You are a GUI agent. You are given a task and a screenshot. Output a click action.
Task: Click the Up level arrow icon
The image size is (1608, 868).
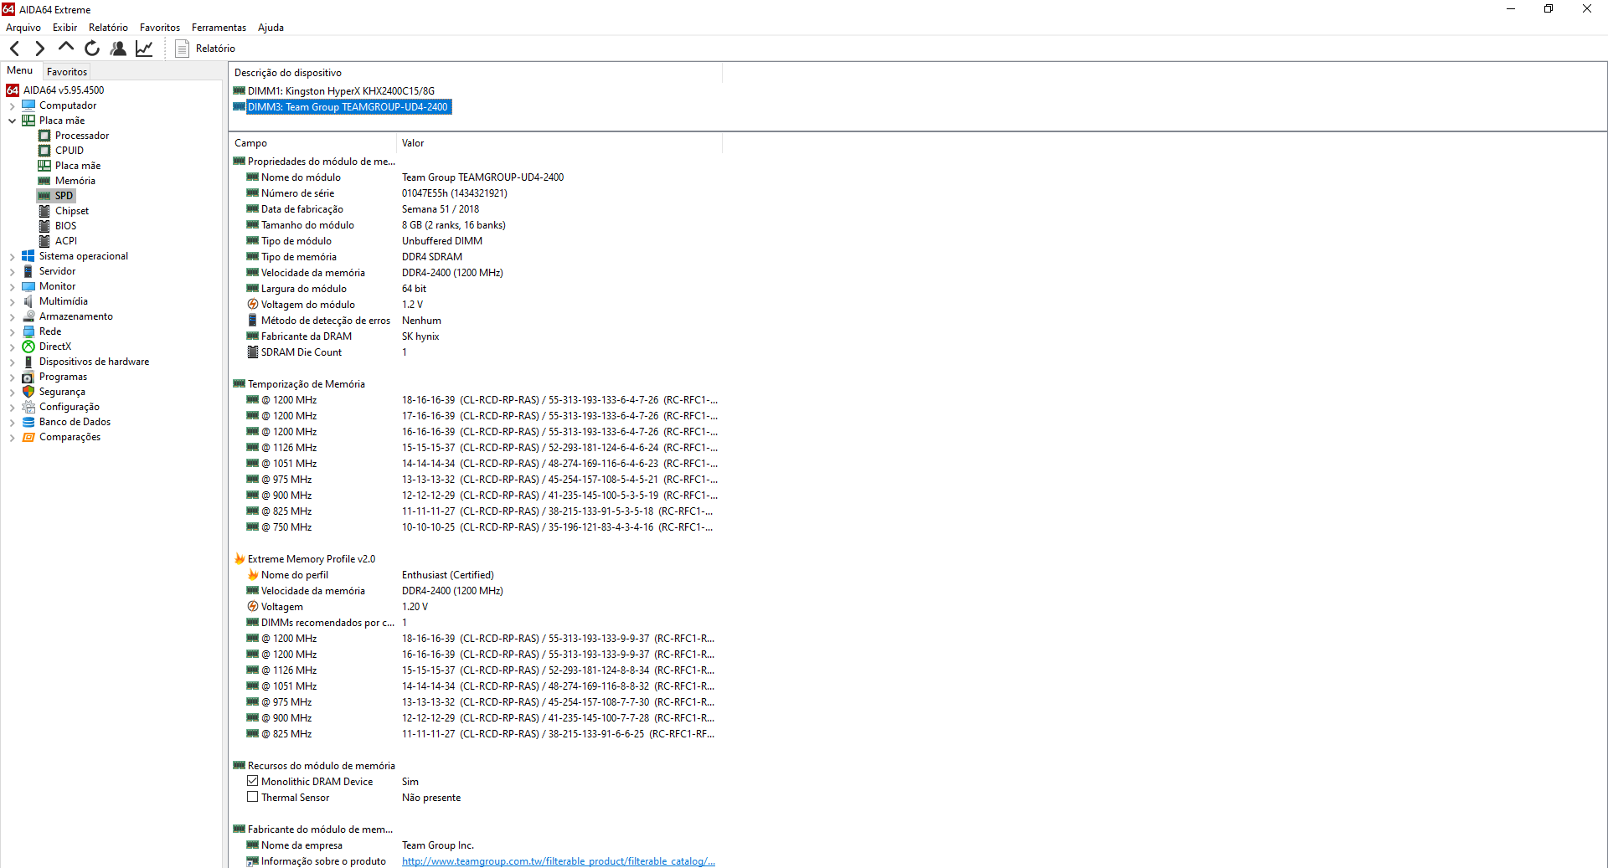[x=66, y=47]
